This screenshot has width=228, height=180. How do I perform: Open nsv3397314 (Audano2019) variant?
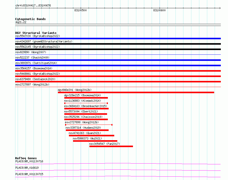[83, 128]
